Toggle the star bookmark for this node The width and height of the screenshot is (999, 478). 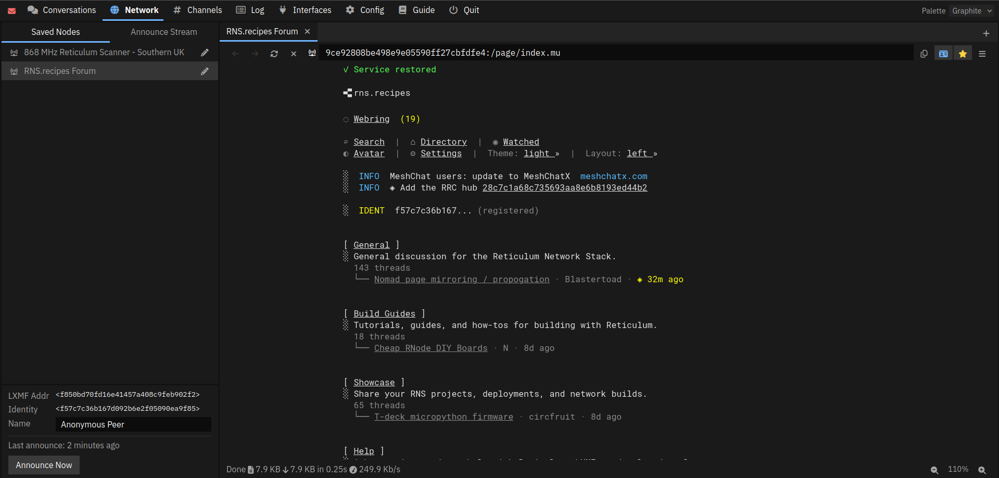[963, 54]
